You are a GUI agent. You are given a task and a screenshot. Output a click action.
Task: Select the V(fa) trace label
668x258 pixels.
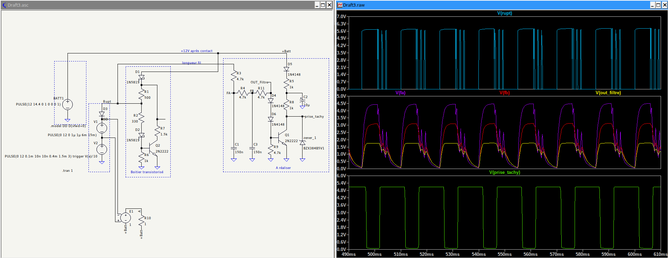(400, 93)
